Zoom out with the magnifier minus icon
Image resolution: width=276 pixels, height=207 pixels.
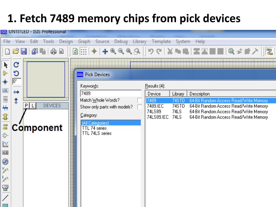121,51
